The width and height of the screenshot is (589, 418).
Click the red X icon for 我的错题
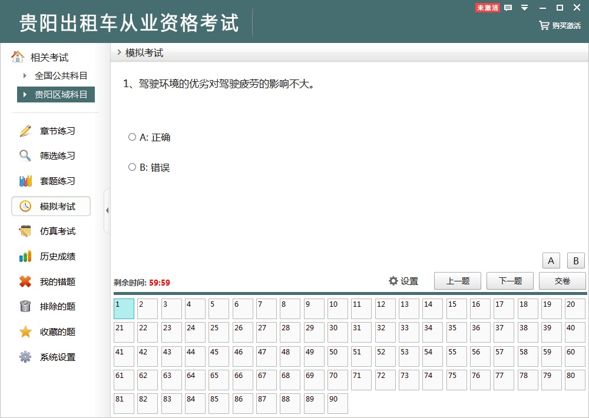(x=25, y=282)
